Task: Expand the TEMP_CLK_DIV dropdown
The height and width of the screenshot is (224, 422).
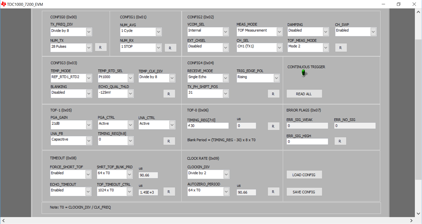Action: tap(157, 78)
